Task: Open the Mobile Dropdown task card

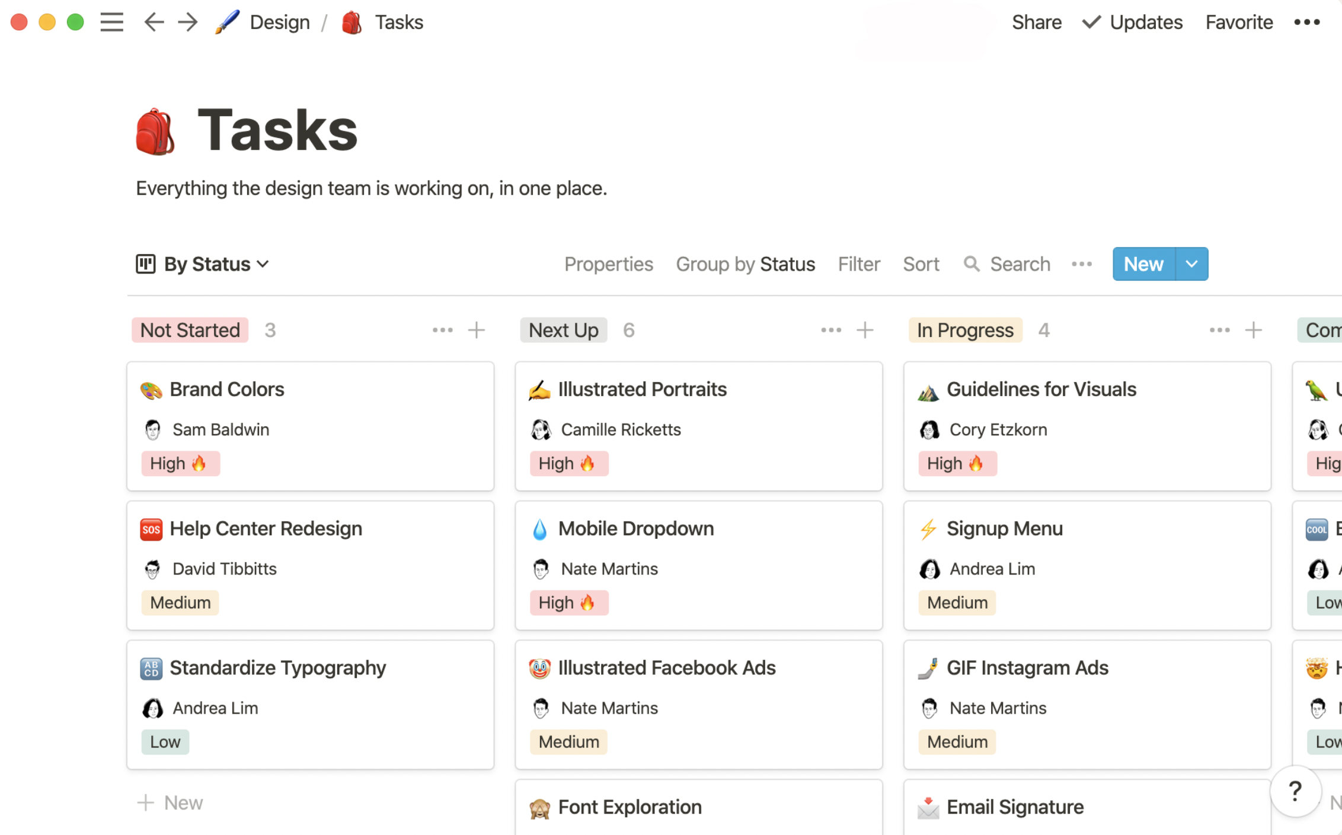Action: [x=635, y=528]
